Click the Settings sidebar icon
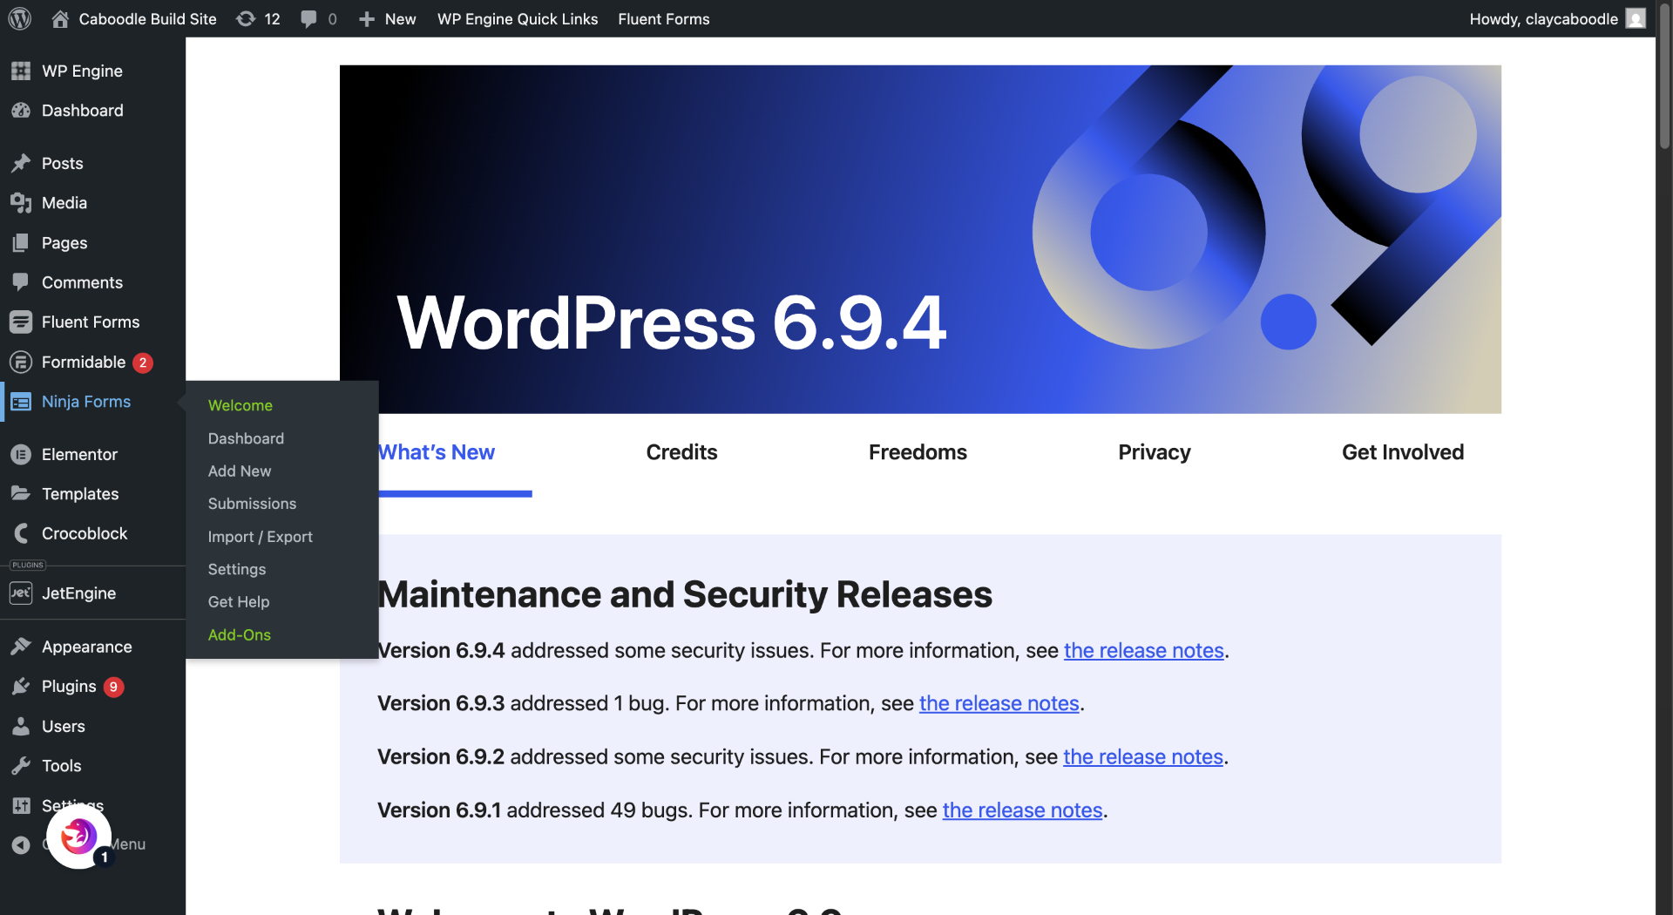Image resolution: width=1673 pixels, height=915 pixels. (21, 806)
